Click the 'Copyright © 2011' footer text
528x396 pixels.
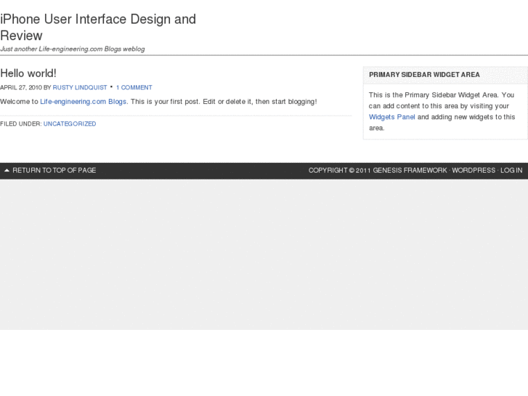(340, 170)
